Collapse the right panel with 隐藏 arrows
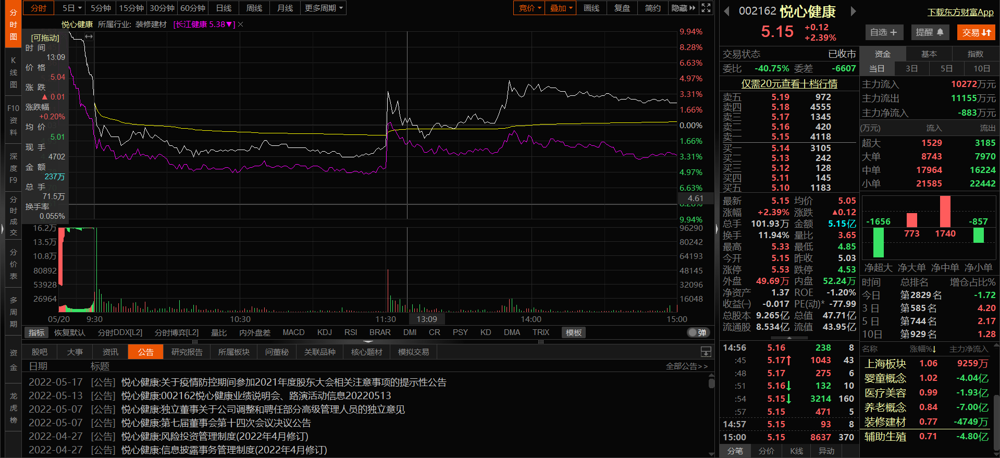 [683, 8]
